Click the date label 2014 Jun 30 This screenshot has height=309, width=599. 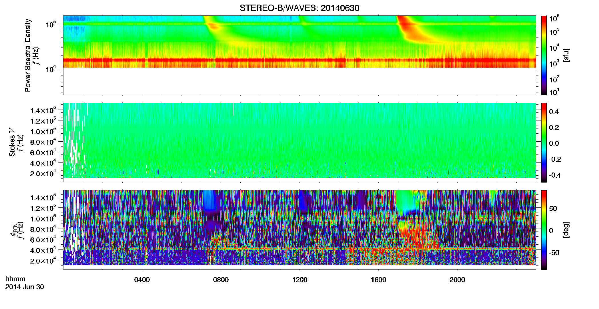click(25, 287)
